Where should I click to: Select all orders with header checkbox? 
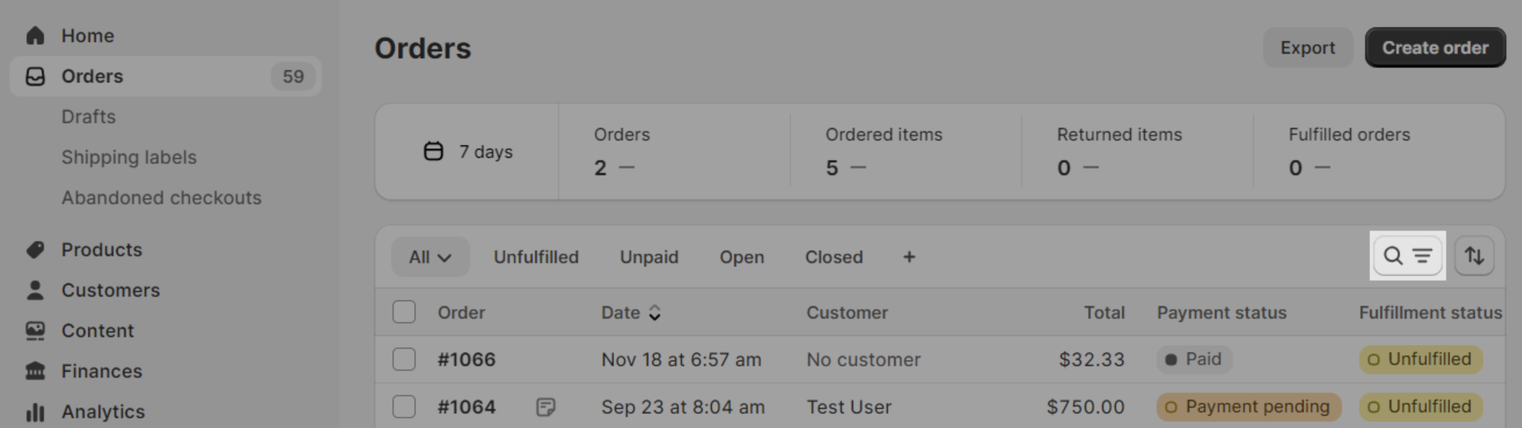pos(404,312)
